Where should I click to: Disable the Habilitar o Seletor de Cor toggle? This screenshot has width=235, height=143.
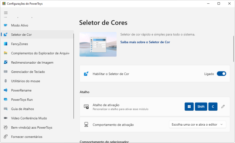221,74
